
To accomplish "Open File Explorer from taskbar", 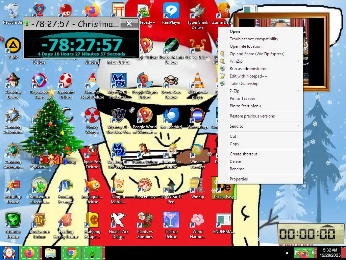I will pos(50,253).
